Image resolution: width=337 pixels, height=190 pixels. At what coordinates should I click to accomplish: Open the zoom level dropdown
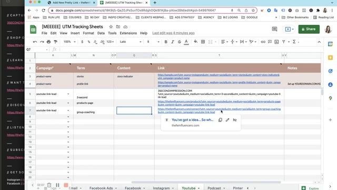[x=70, y=42]
